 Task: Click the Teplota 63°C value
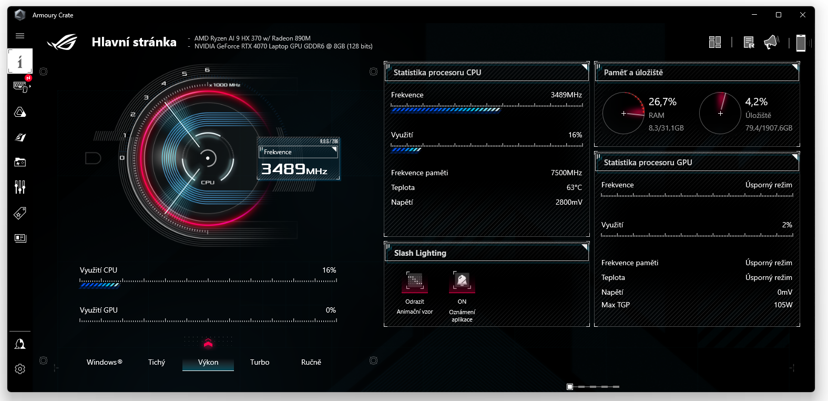coord(574,187)
